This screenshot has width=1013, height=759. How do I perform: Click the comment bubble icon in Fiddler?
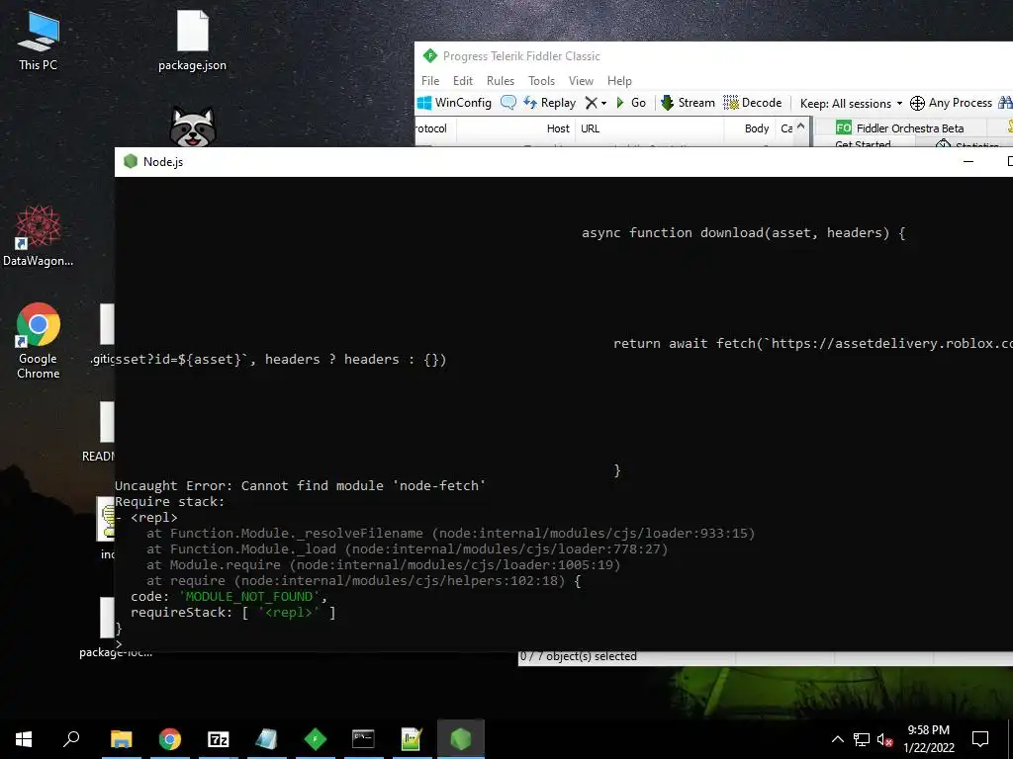coord(508,103)
